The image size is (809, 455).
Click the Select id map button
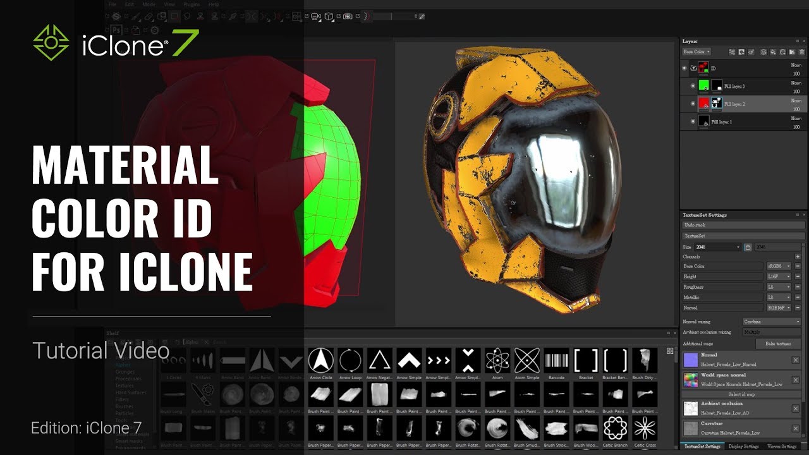tap(741, 394)
